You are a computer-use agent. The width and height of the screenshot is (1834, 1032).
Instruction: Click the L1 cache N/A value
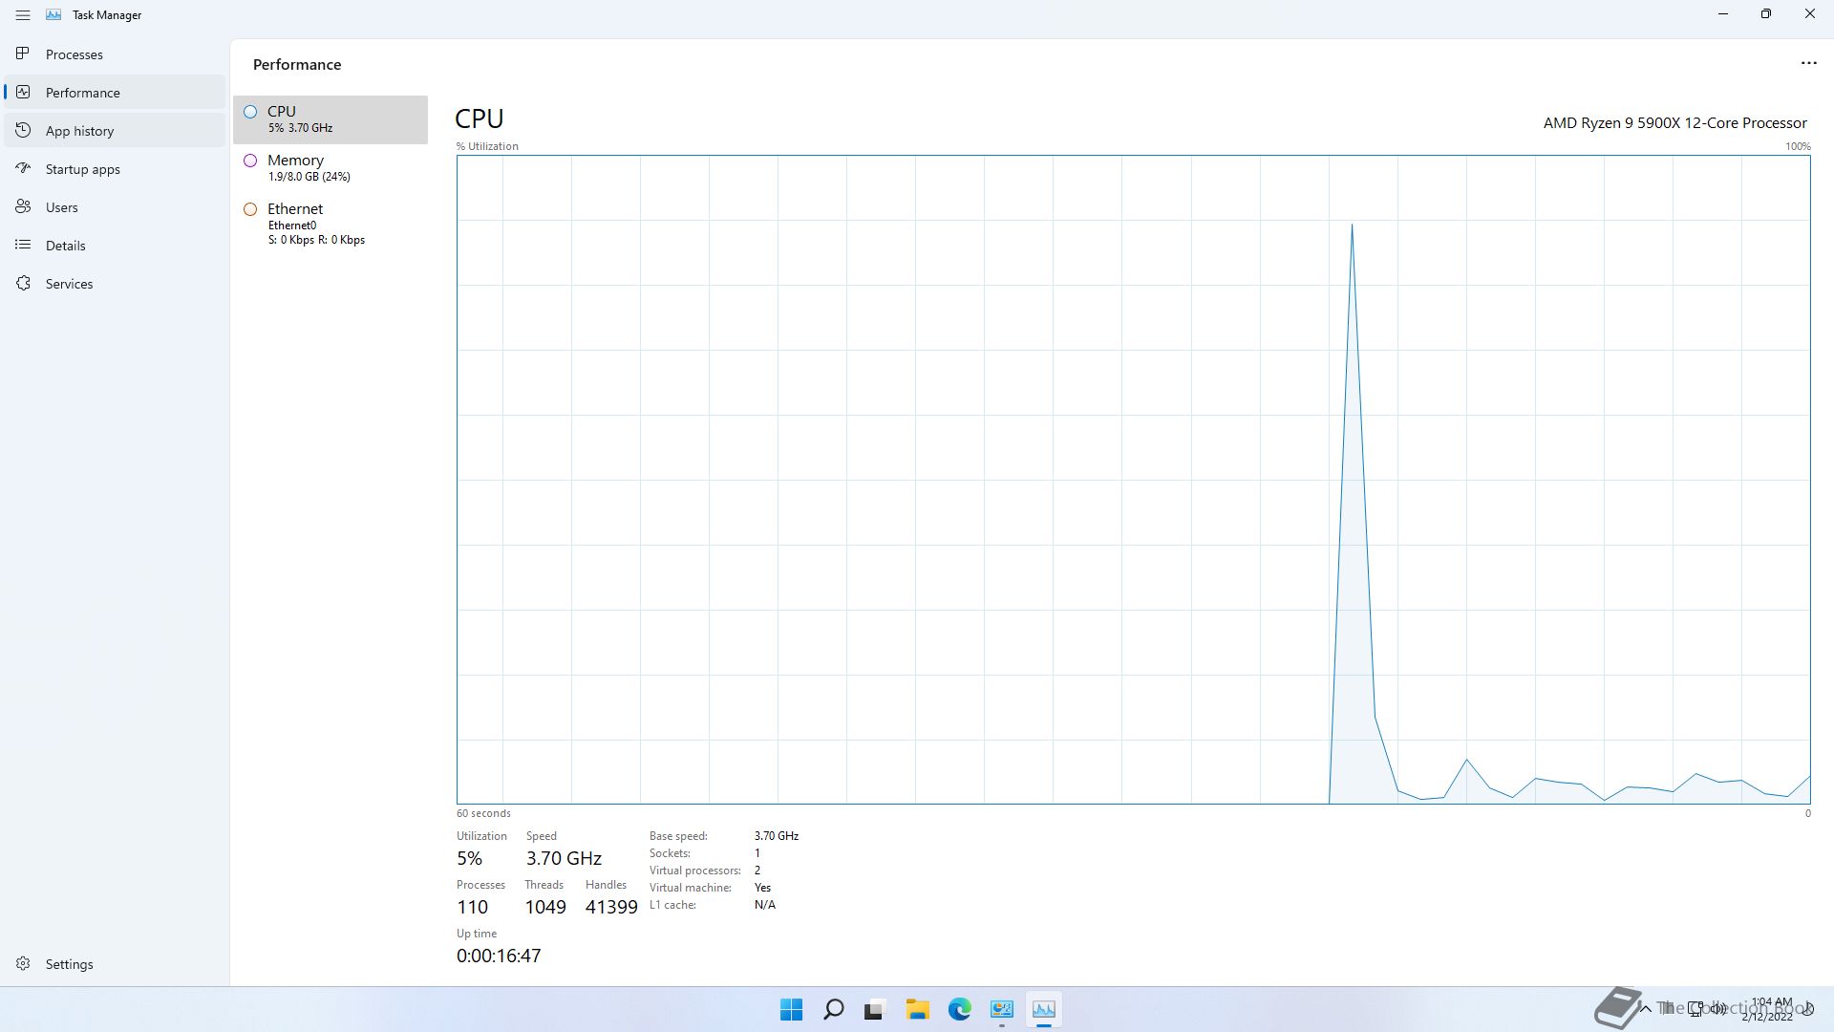(x=764, y=905)
